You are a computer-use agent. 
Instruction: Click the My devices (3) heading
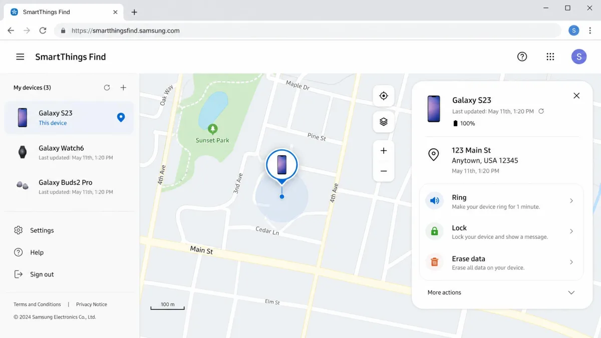pyautogui.click(x=32, y=88)
